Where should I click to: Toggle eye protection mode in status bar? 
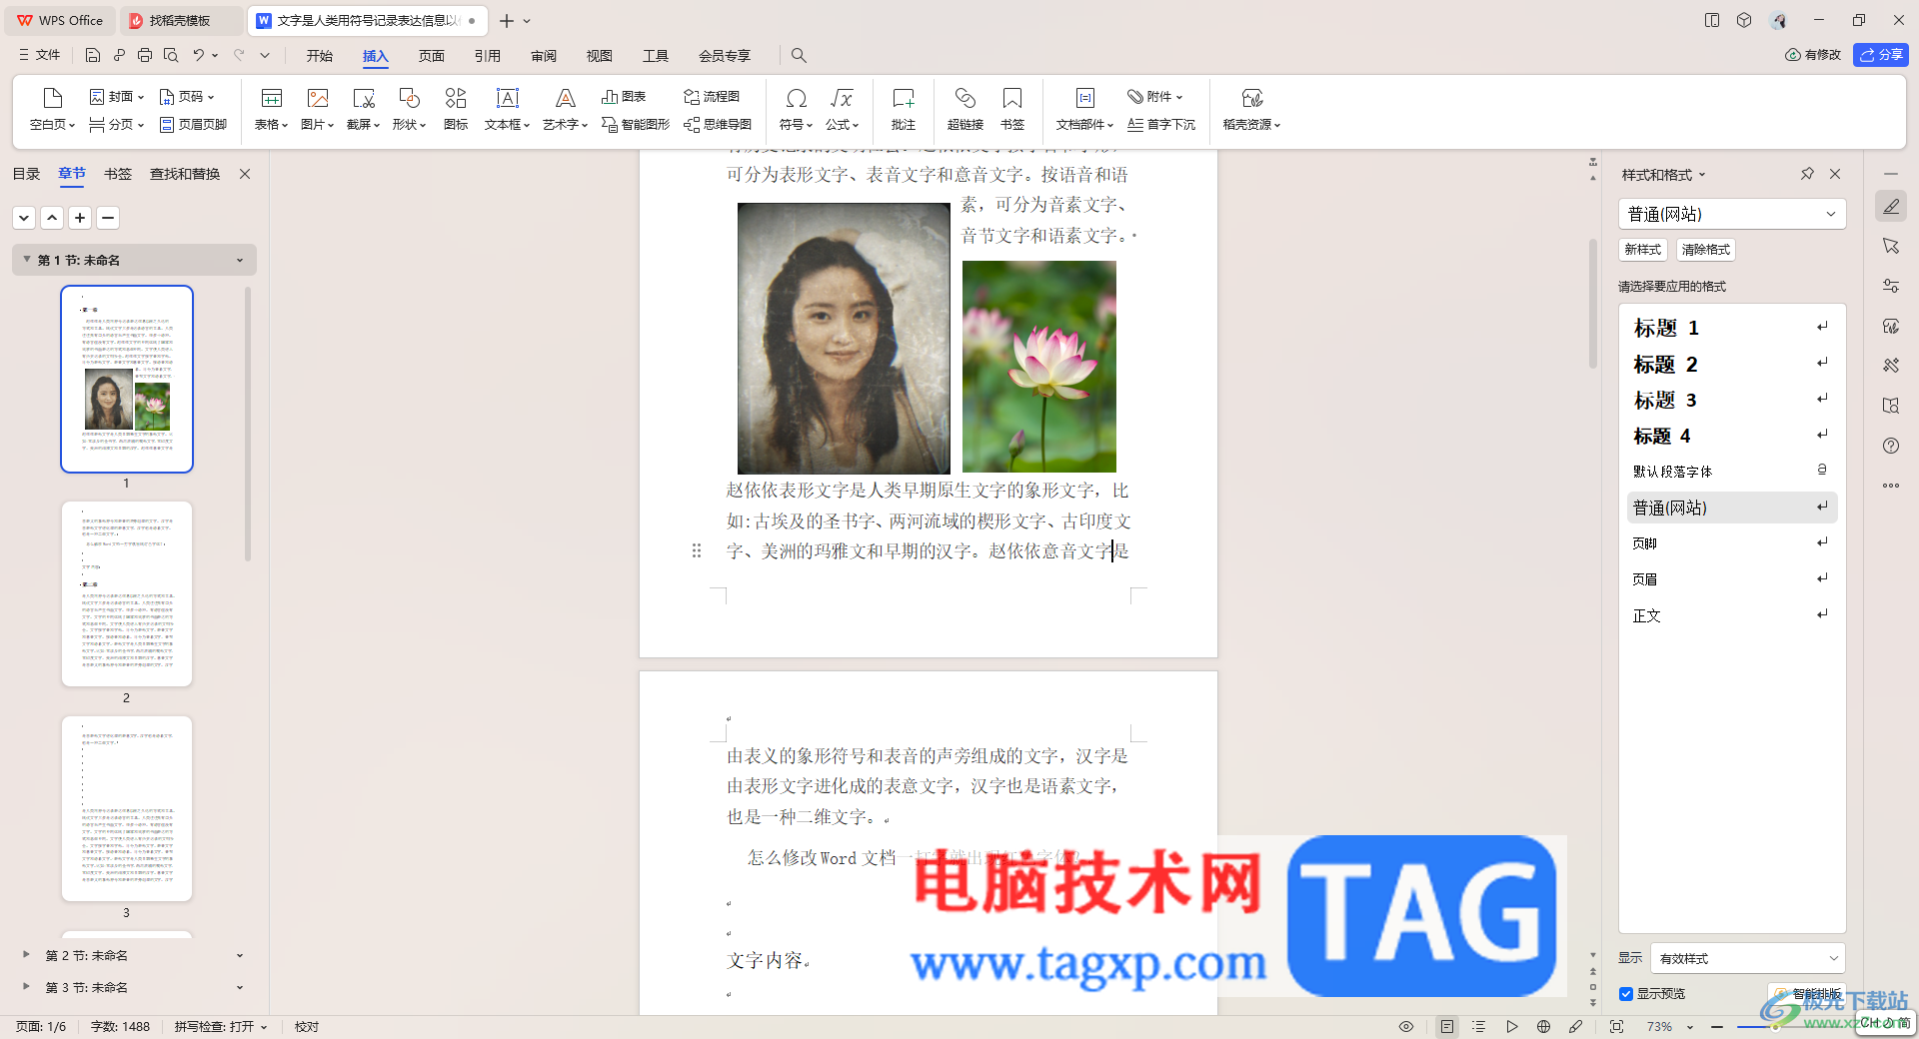[x=1406, y=1027]
